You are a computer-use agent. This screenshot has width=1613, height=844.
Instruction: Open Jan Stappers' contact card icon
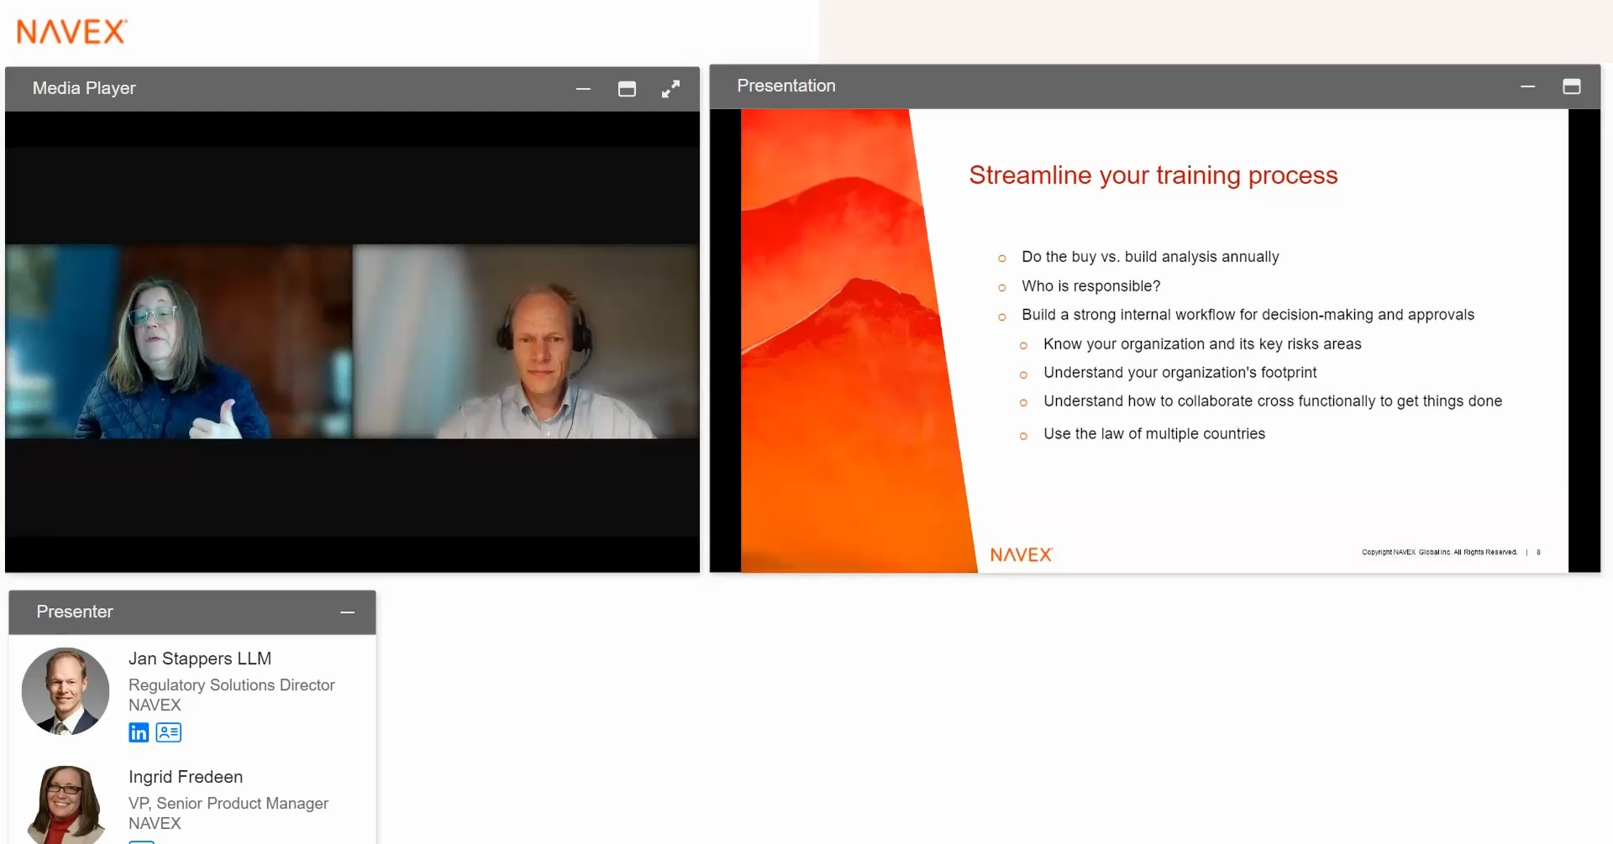pyautogui.click(x=169, y=732)
